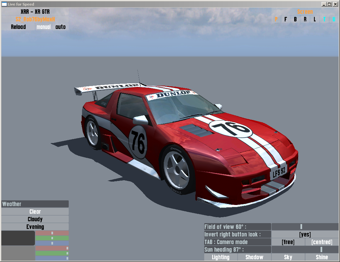Viewport: 340px width, 262px height.
Task: Adjust the red slider of dark swatch
Action: pos(52,233)
